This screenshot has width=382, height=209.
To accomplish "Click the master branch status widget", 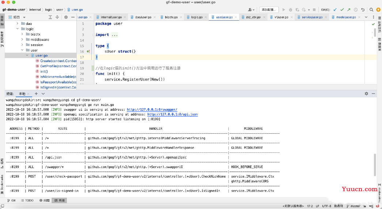I will (x=353, y=206).
